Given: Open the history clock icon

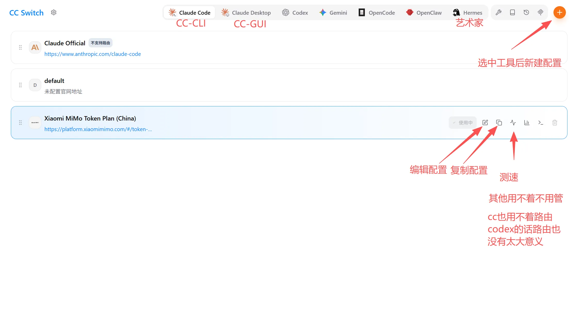Looking at the screenshot, I should click(x=526, y=12).
